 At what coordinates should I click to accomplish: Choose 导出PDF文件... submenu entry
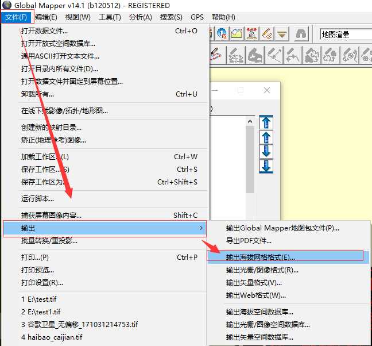pos(288,241)
